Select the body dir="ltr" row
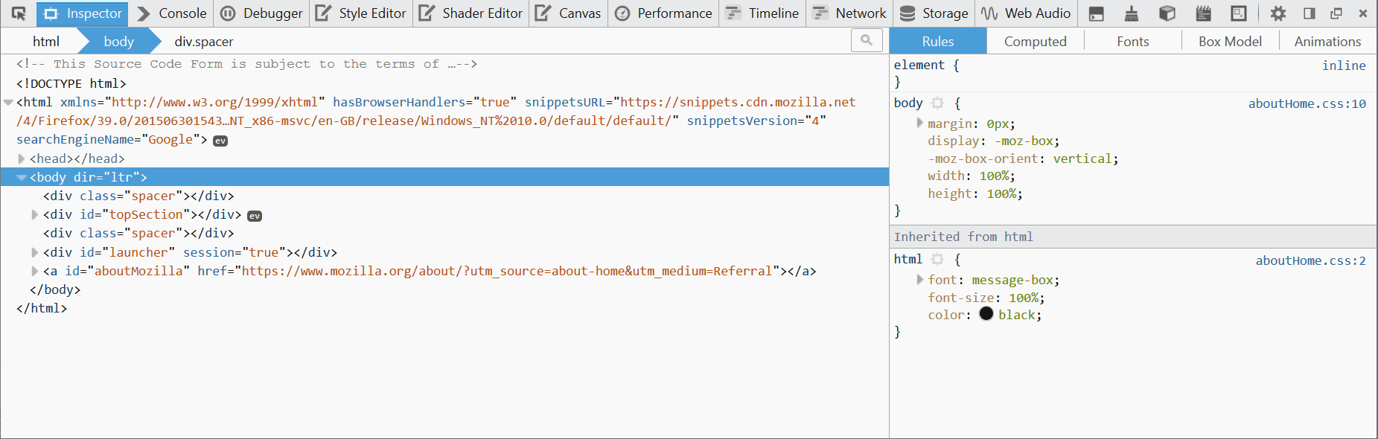1378x439 pixels. (x=444, y=177)
